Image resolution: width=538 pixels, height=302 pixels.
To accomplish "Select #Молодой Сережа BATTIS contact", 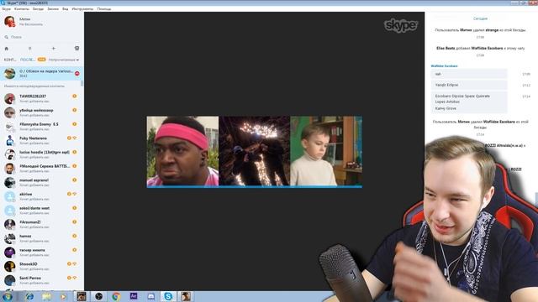I will point(41,169).
